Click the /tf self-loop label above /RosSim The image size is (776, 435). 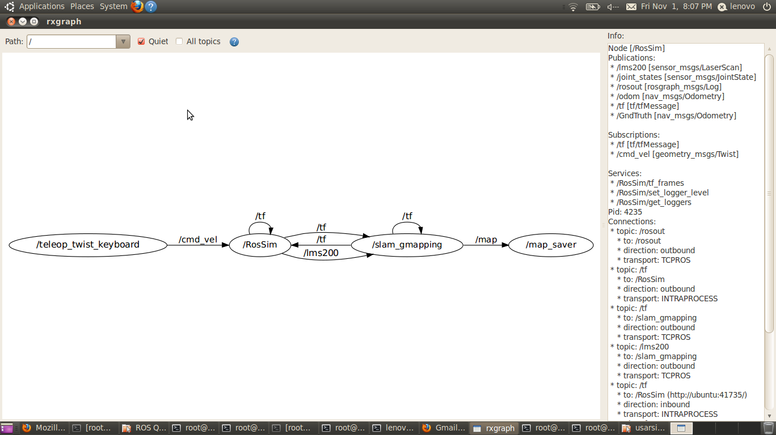click(x=260, y=216)
